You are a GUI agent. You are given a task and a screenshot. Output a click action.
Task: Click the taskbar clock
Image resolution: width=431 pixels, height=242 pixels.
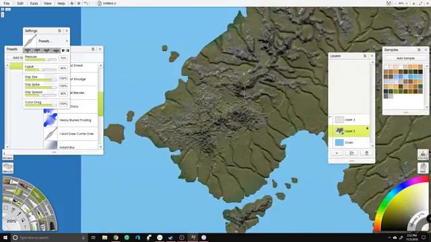pos(411,237)
